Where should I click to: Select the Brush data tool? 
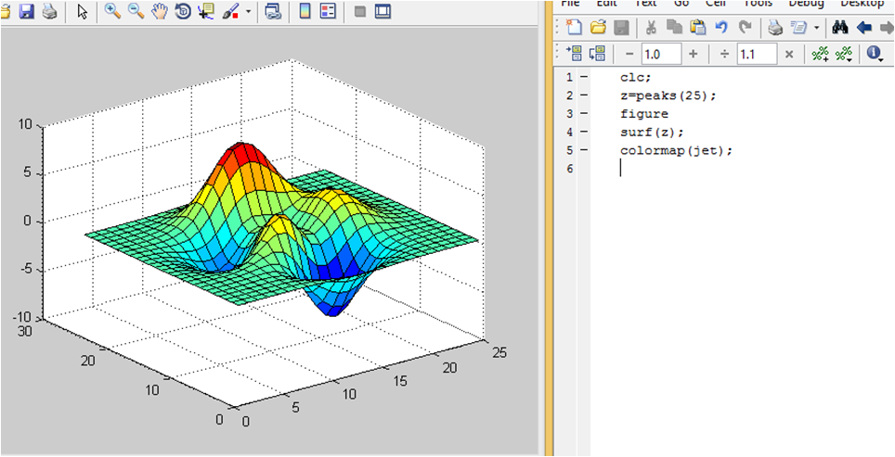click(230, 11)
